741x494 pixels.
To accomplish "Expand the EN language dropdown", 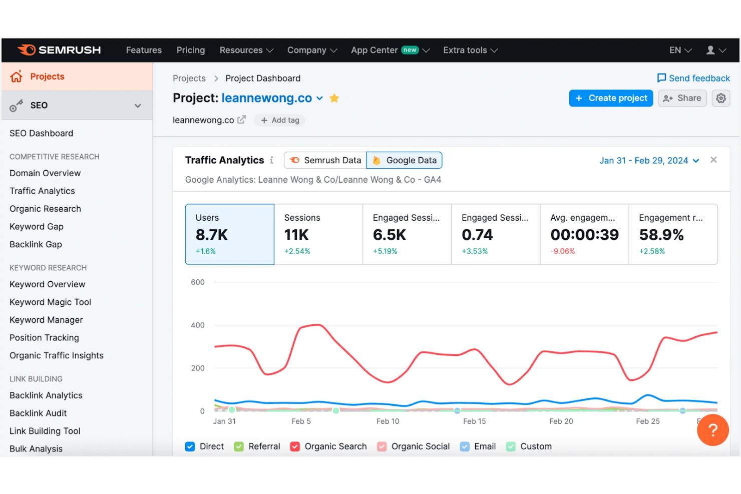I will pos(679,50).
